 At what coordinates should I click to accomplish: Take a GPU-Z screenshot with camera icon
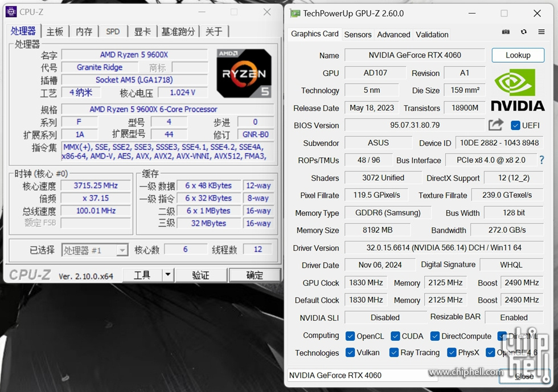(506, 32)
